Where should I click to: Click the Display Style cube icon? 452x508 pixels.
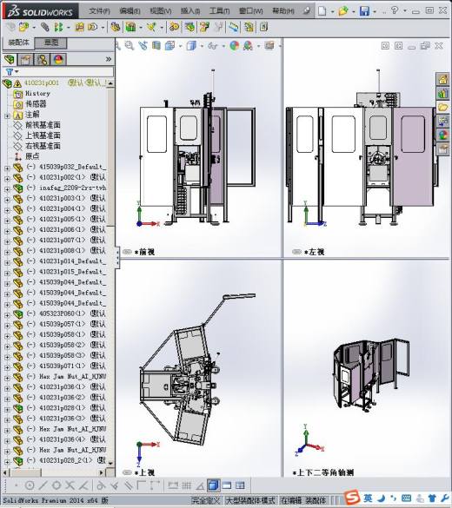191,46
